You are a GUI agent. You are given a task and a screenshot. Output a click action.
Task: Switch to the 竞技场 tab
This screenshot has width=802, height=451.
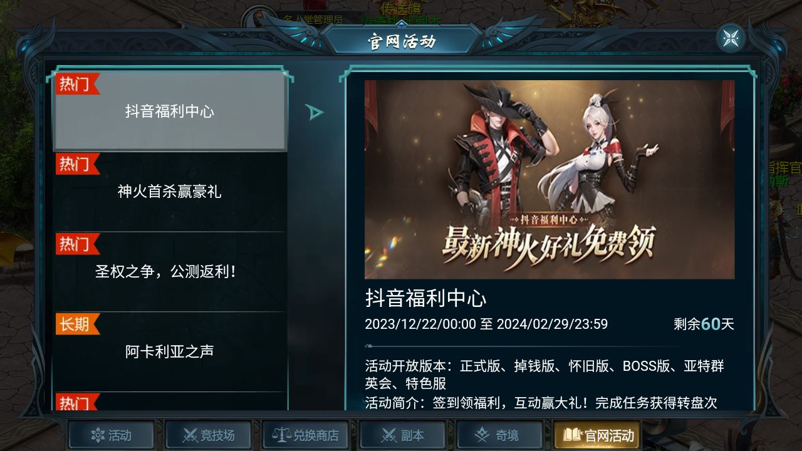(208, 435)
